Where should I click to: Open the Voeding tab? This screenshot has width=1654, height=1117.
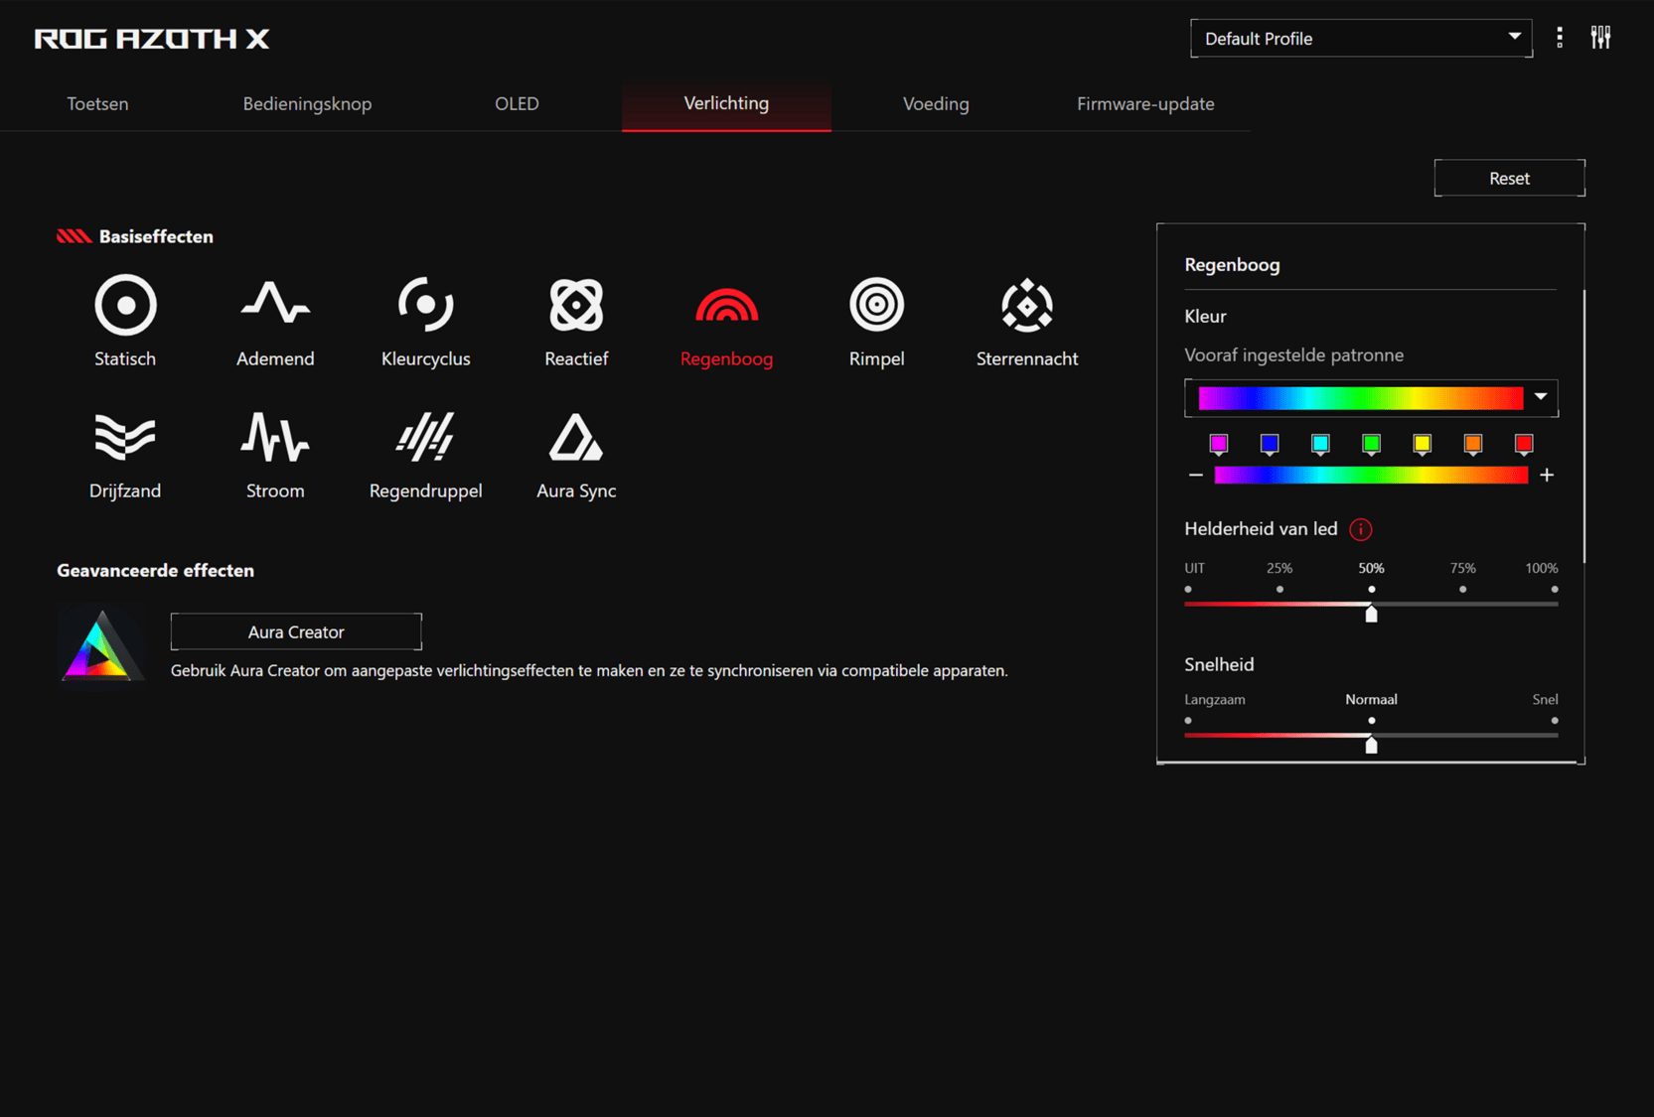point(936,103)
